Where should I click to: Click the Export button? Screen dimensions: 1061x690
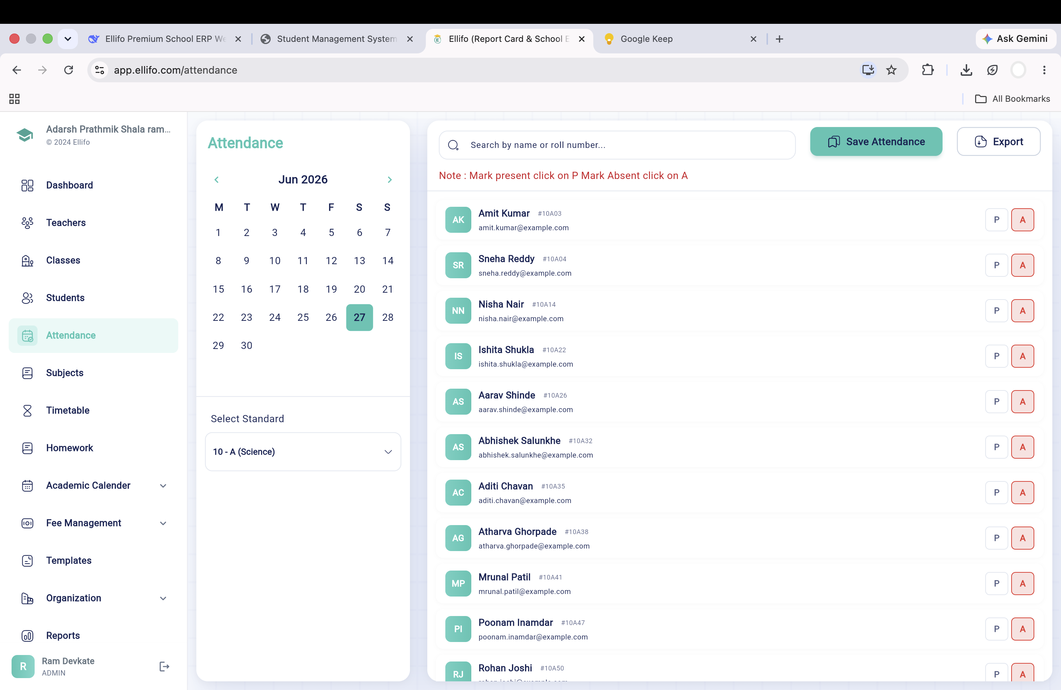coord(999,142)
